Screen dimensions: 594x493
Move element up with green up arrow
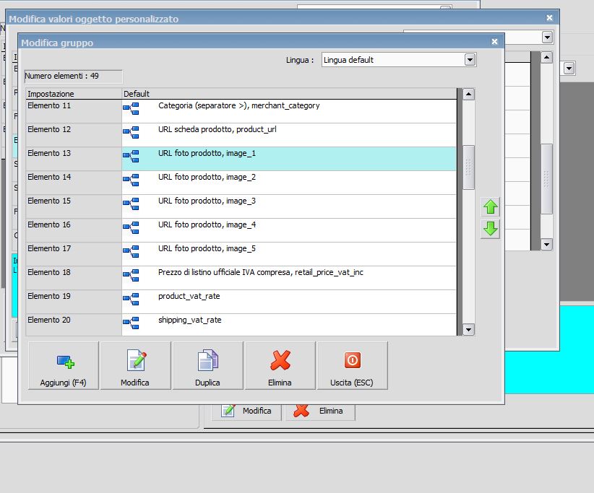(x=490, y=206)
